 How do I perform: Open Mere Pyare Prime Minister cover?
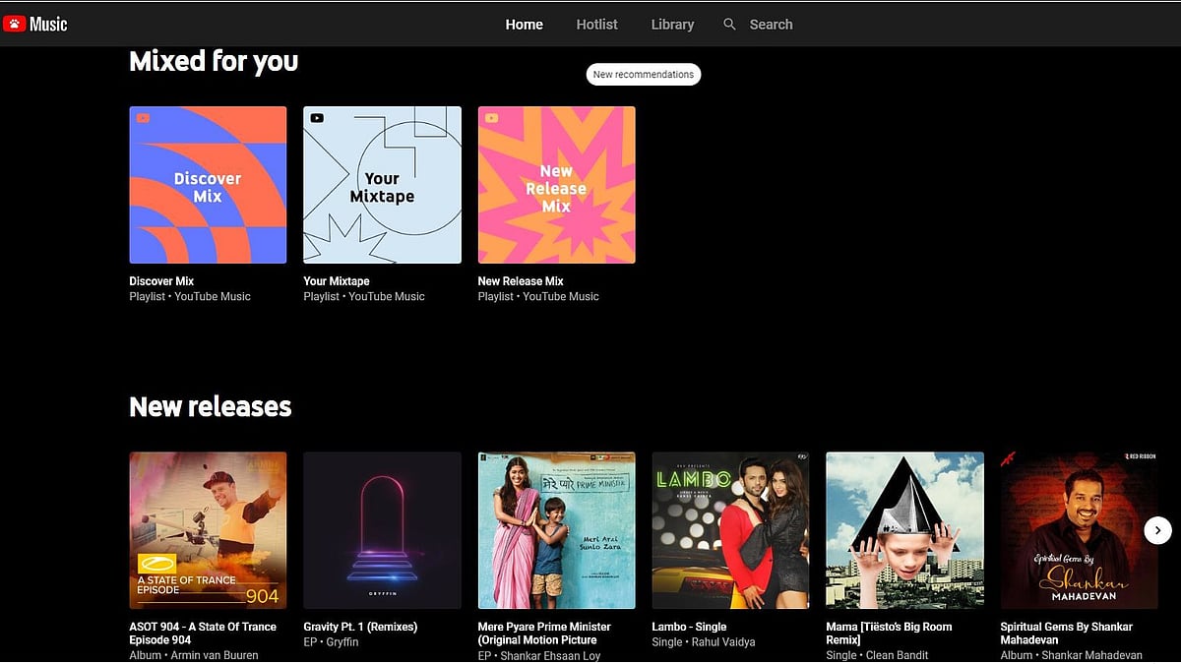click(556, 530)
